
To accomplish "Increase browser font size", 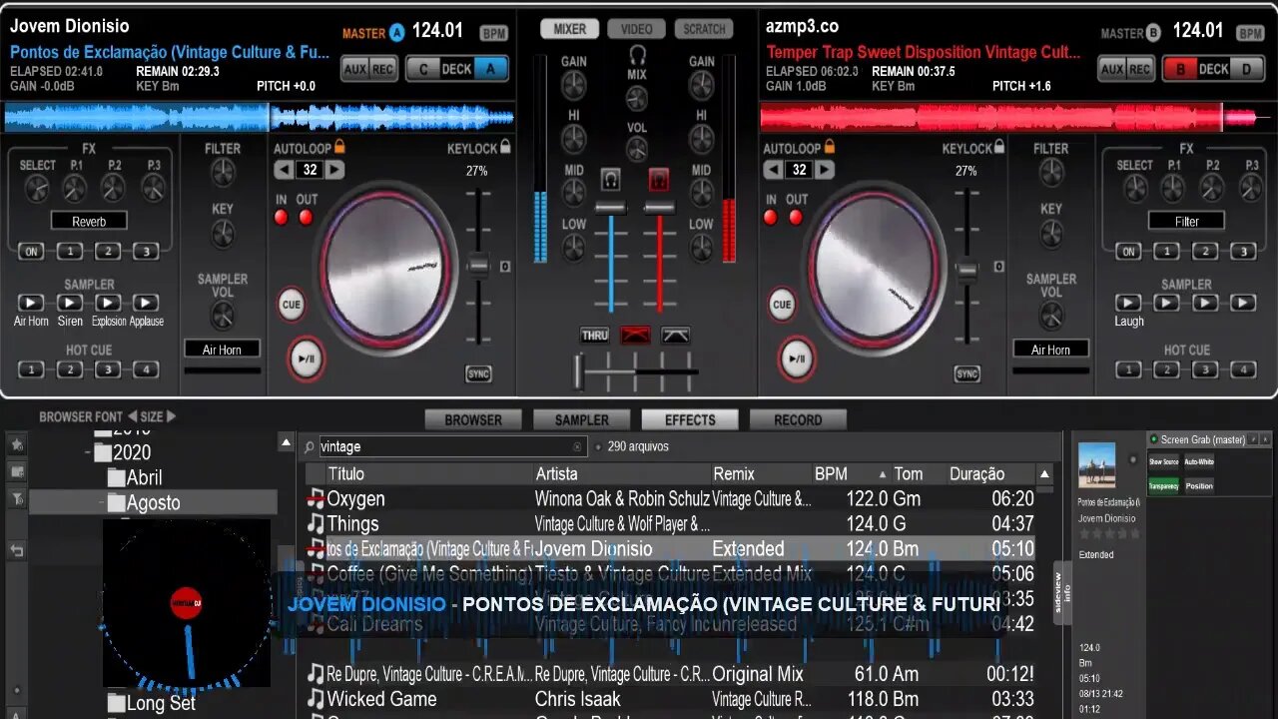I will tap(171, 416).
